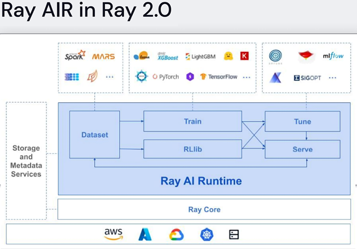
Task: Click the SigOpt logo
Action: [308, 78]
